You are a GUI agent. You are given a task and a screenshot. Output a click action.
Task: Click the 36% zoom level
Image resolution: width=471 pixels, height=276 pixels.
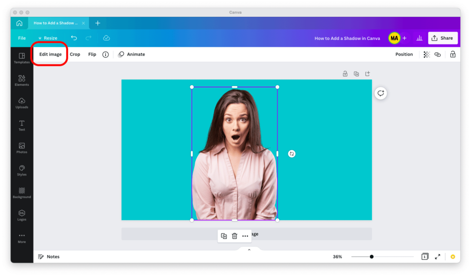click(x=337, y=257)
